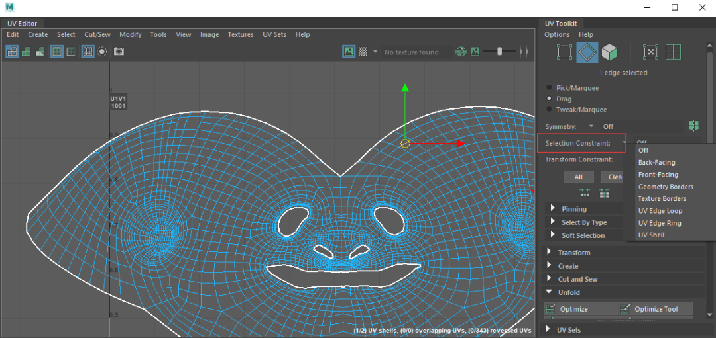Click the Optimize Tool button
Screen dimensions: 716x338
pos(656,309)
